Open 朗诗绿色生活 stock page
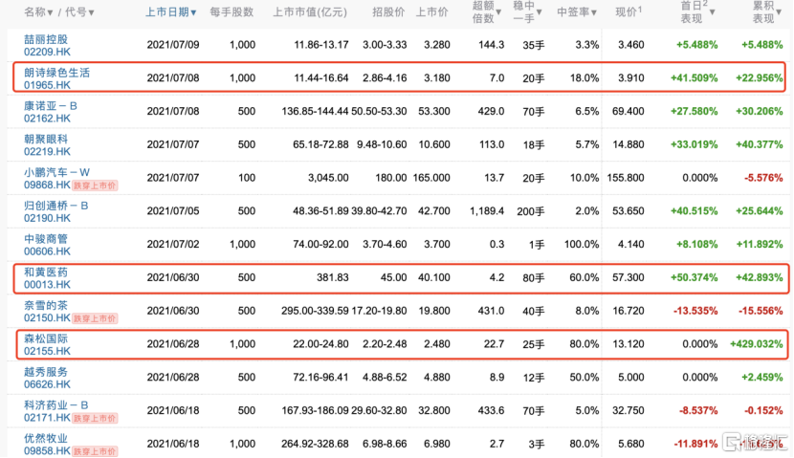 [56, 73]
